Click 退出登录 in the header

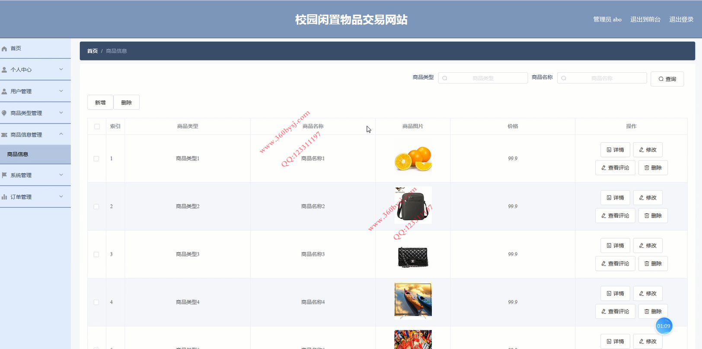point(681,19)
